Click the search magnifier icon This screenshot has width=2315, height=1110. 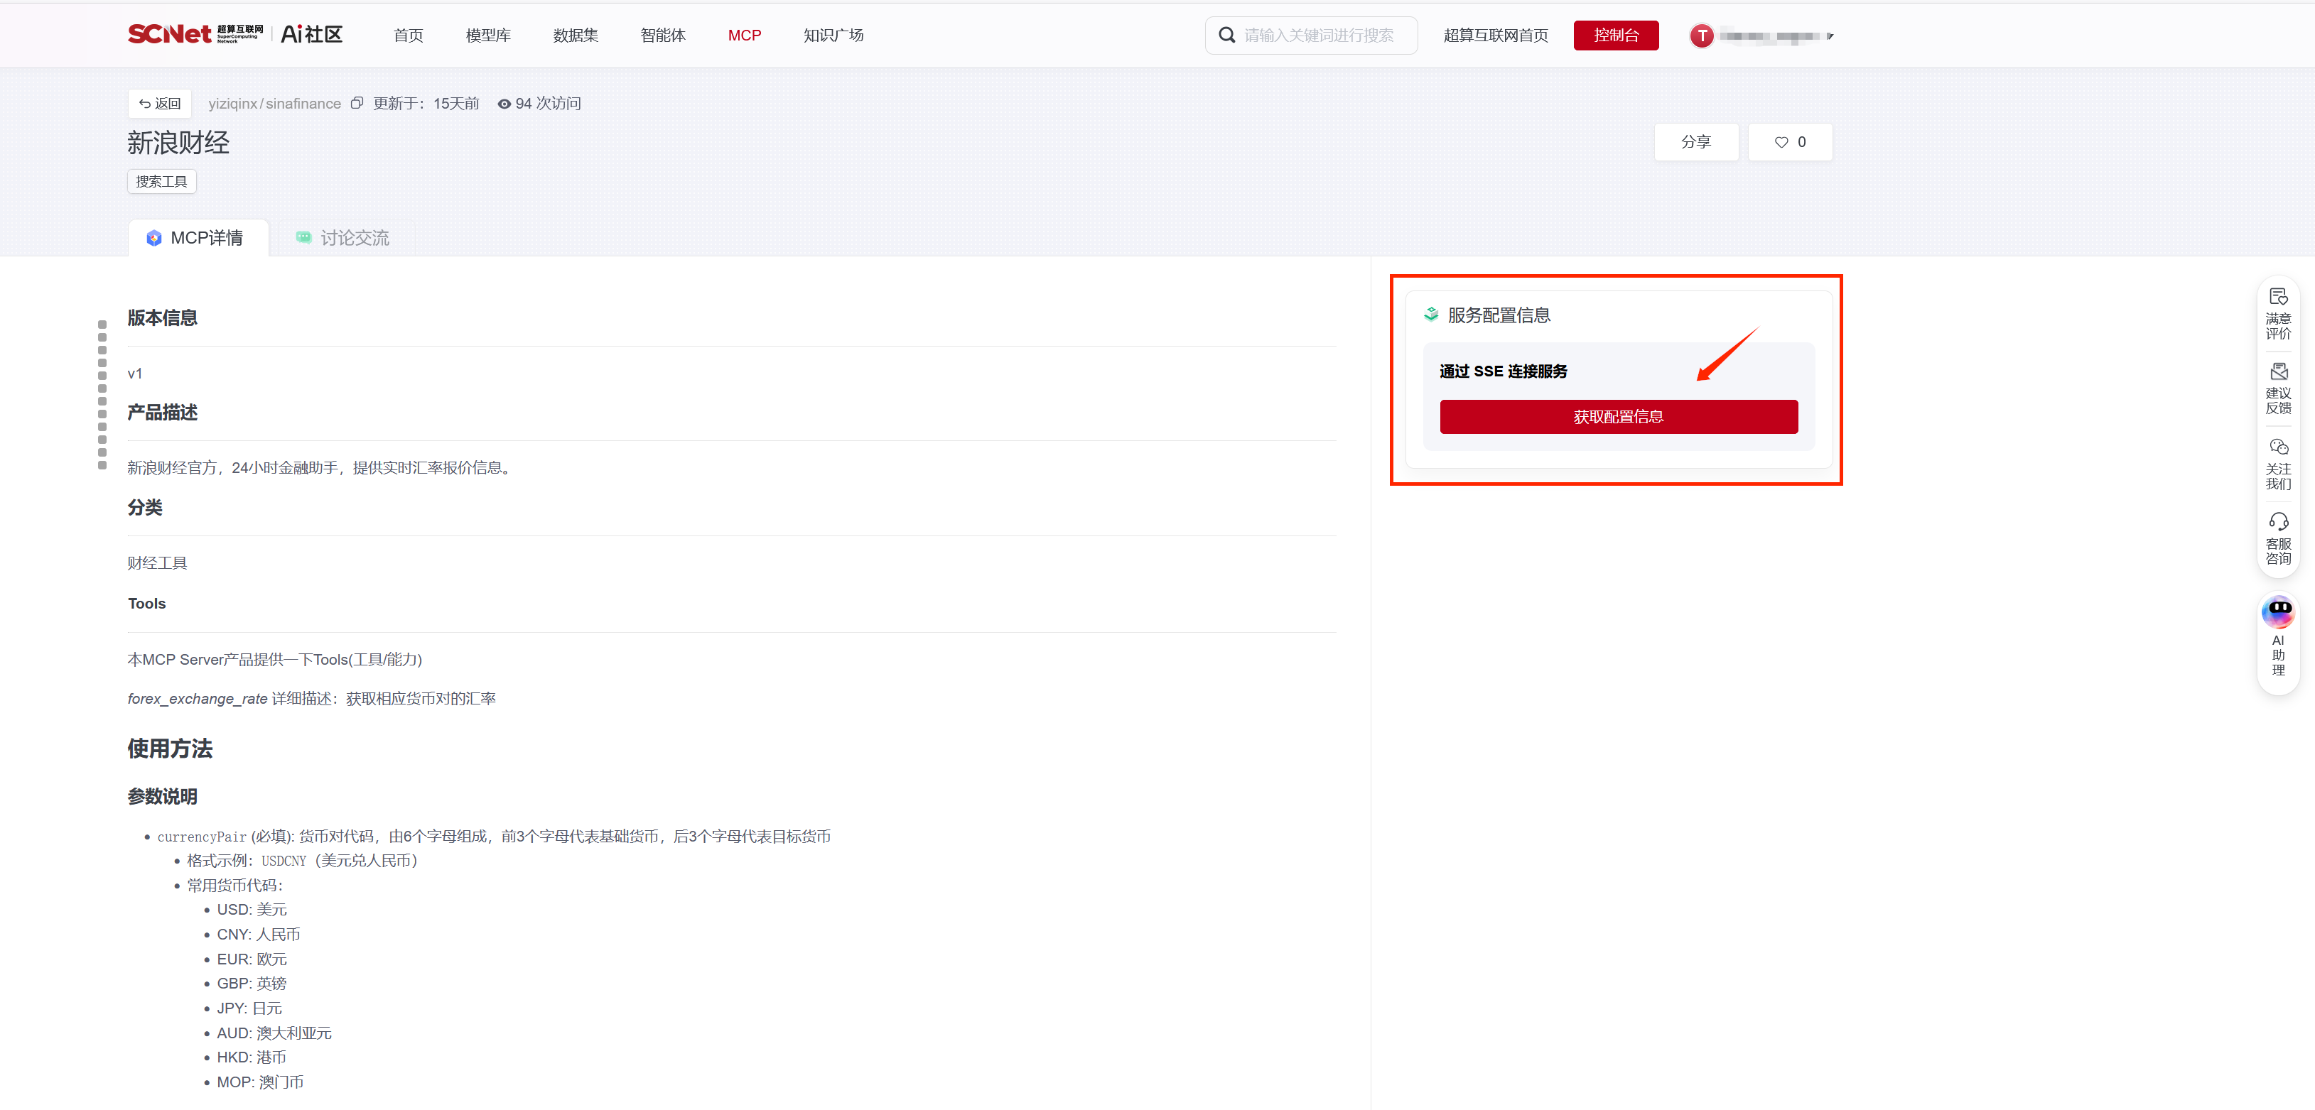pyautogui.click(x=1226, y=35)
